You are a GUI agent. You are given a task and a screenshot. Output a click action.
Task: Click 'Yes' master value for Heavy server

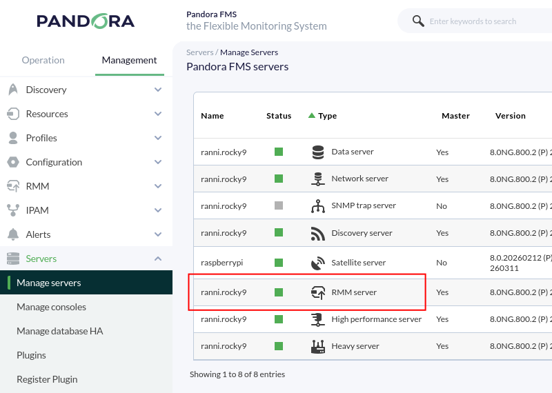[442, 346]
